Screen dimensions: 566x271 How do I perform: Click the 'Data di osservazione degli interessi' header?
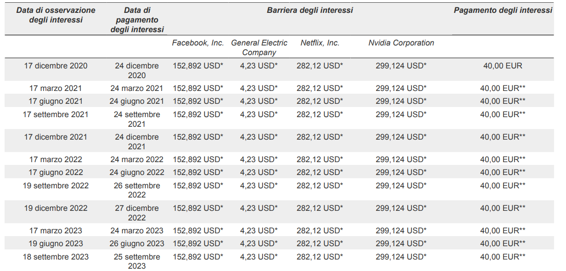click(x=56, y=15)
